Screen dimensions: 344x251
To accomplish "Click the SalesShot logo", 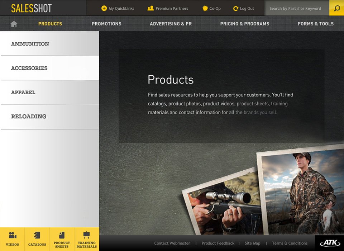I will click(32, 8).
